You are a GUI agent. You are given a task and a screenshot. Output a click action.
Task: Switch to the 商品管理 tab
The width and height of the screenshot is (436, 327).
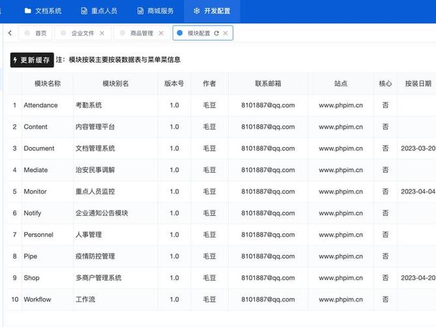142,33
